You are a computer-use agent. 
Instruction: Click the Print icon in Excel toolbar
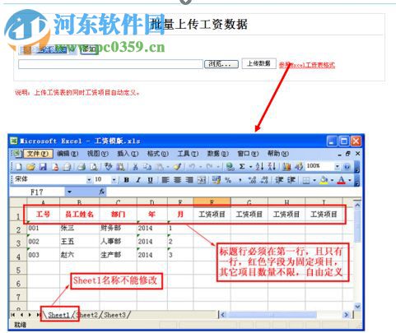(82, 166)
